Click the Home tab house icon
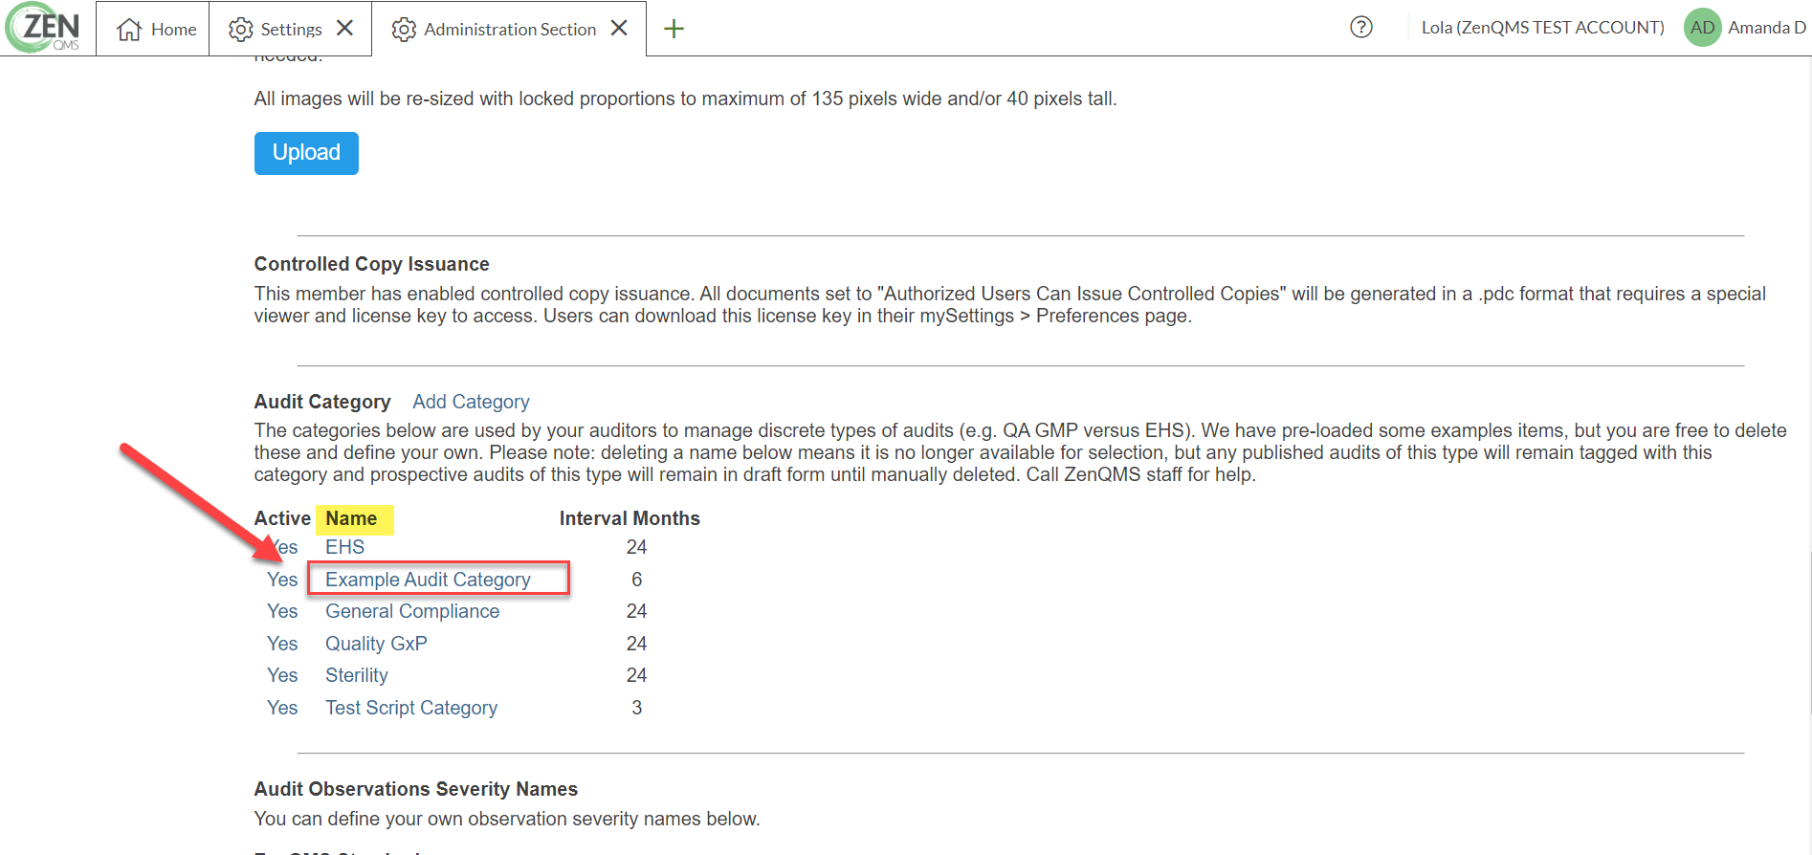The image size is (1812, 855). pyautogui.click(x=129, y=30)
